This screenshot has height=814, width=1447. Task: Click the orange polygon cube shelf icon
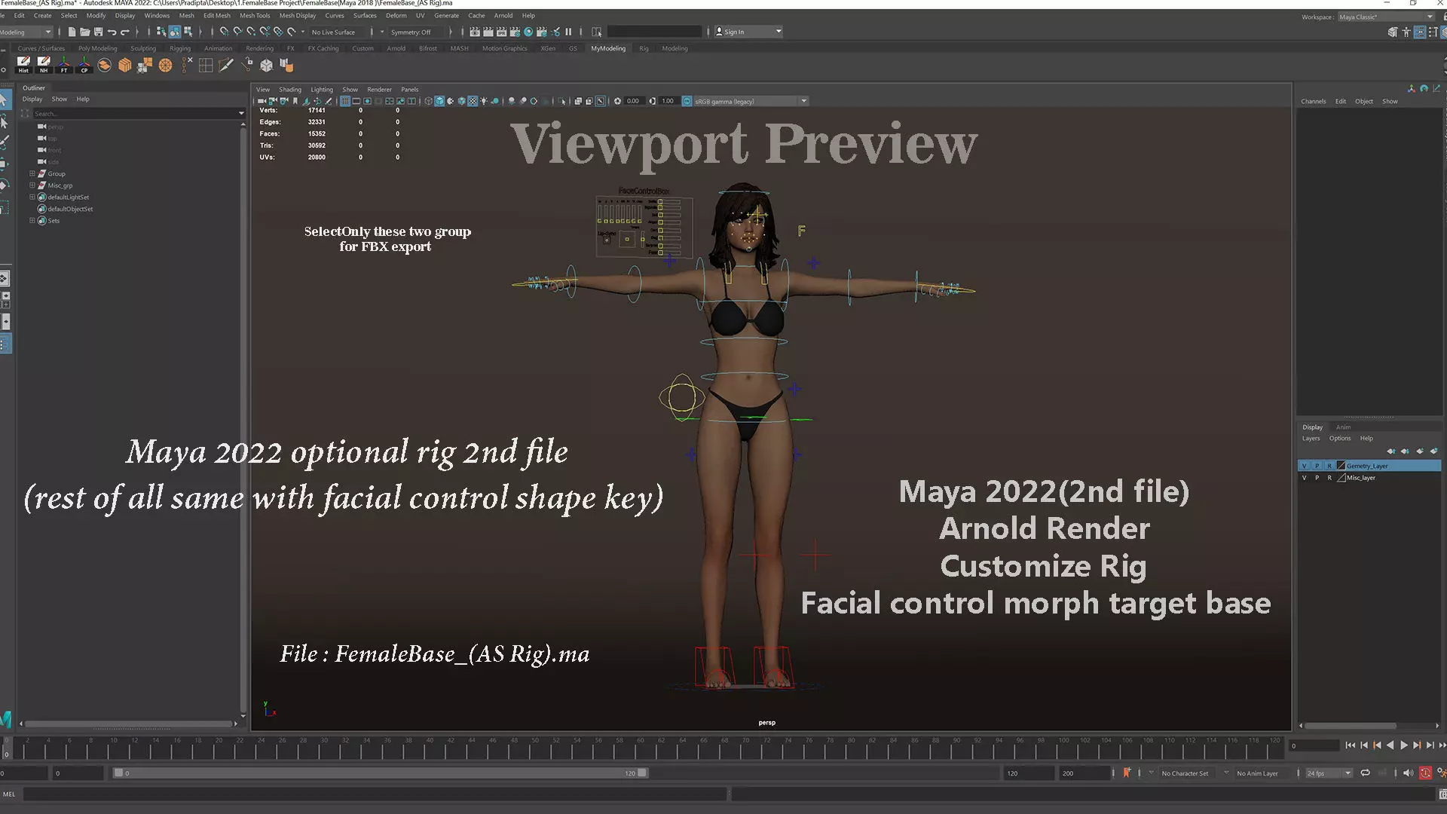(x=124, y=65)
